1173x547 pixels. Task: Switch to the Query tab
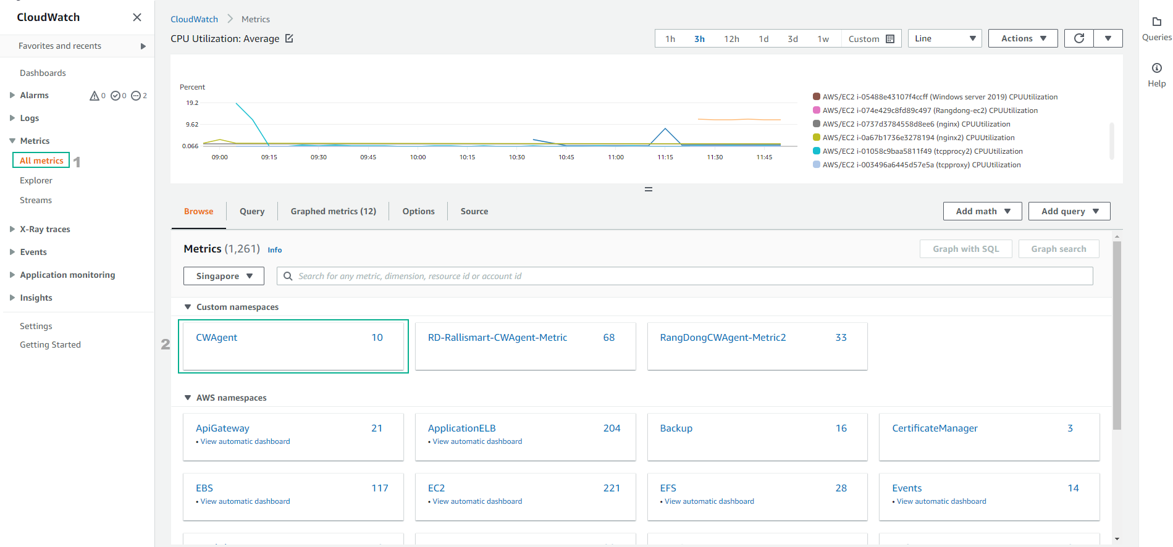[252, 211]
